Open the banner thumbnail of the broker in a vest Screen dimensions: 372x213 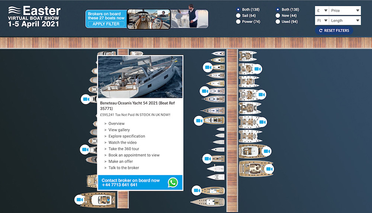(190, 19)
